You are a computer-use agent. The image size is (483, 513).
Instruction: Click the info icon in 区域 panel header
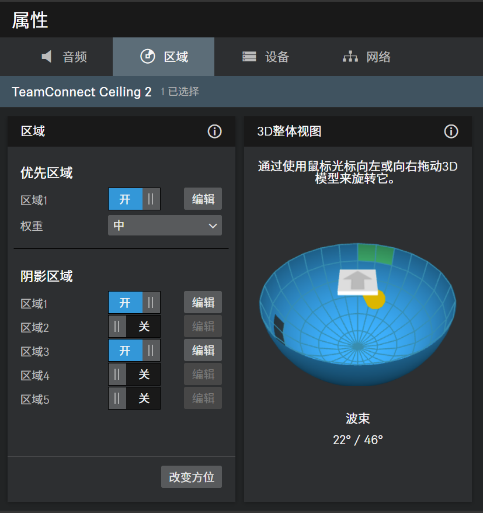click(x=214, y=131)
